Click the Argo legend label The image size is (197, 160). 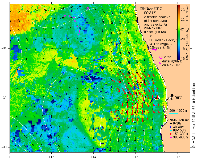coord(168,57)
